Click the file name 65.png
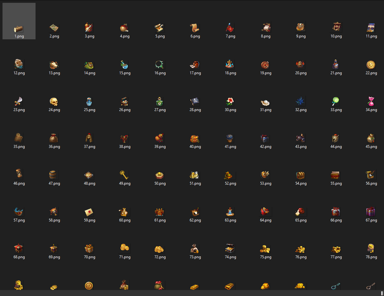 [x=301, y=220]
